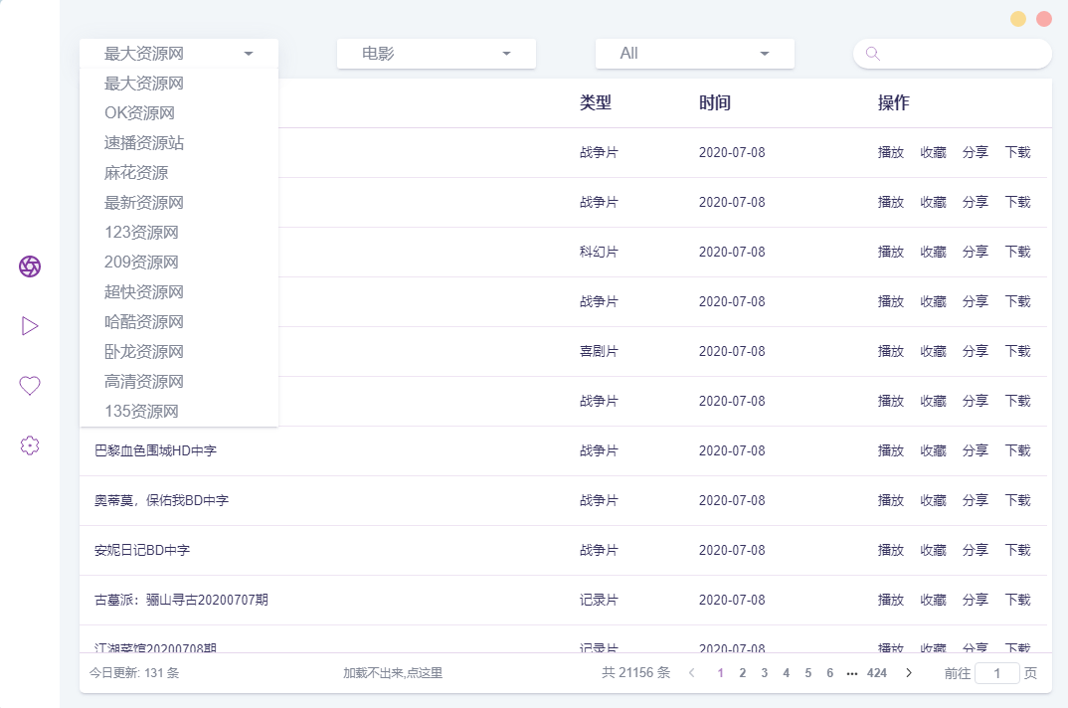Screen dimensions: 1068x708
Task: Click 下载 for 安妮日记BD中字
Action: 1017,551
